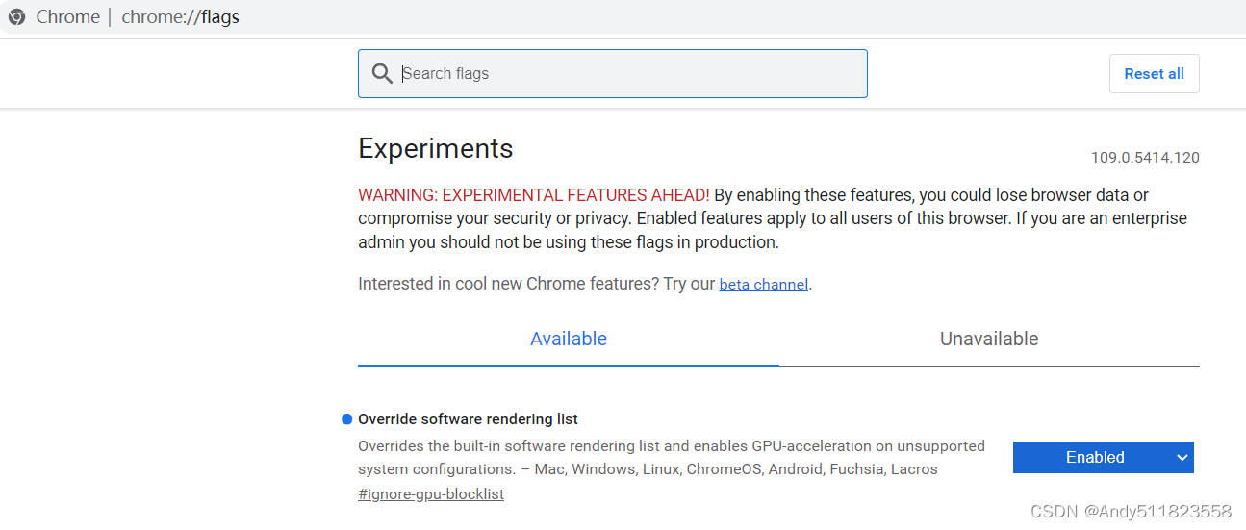
Task: Click the chrome://flags URL in address bar
Action: pyautogui.click(x=180, y=16)
